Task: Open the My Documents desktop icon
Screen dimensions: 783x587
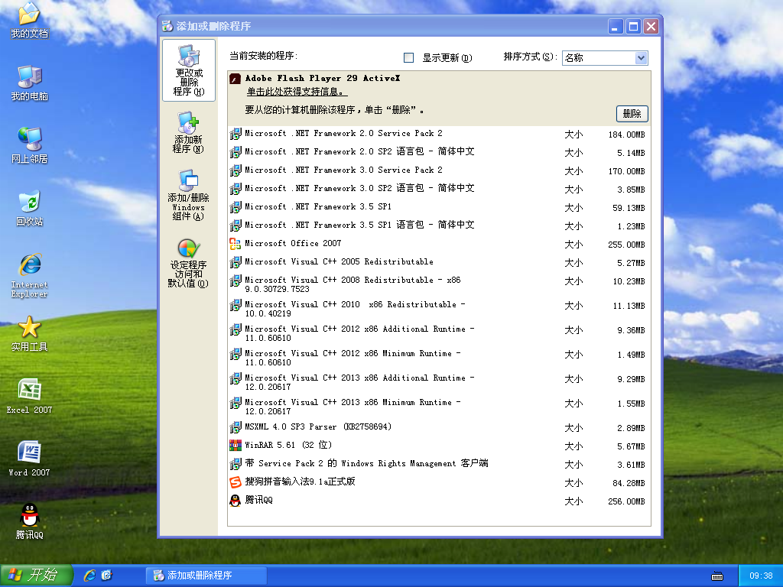Action: click(x=30, y=20)
